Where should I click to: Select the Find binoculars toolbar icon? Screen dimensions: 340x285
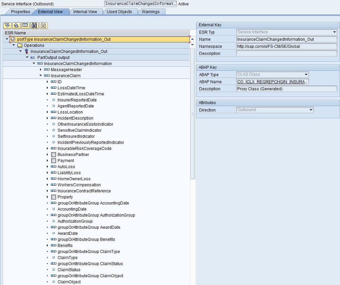34,26
